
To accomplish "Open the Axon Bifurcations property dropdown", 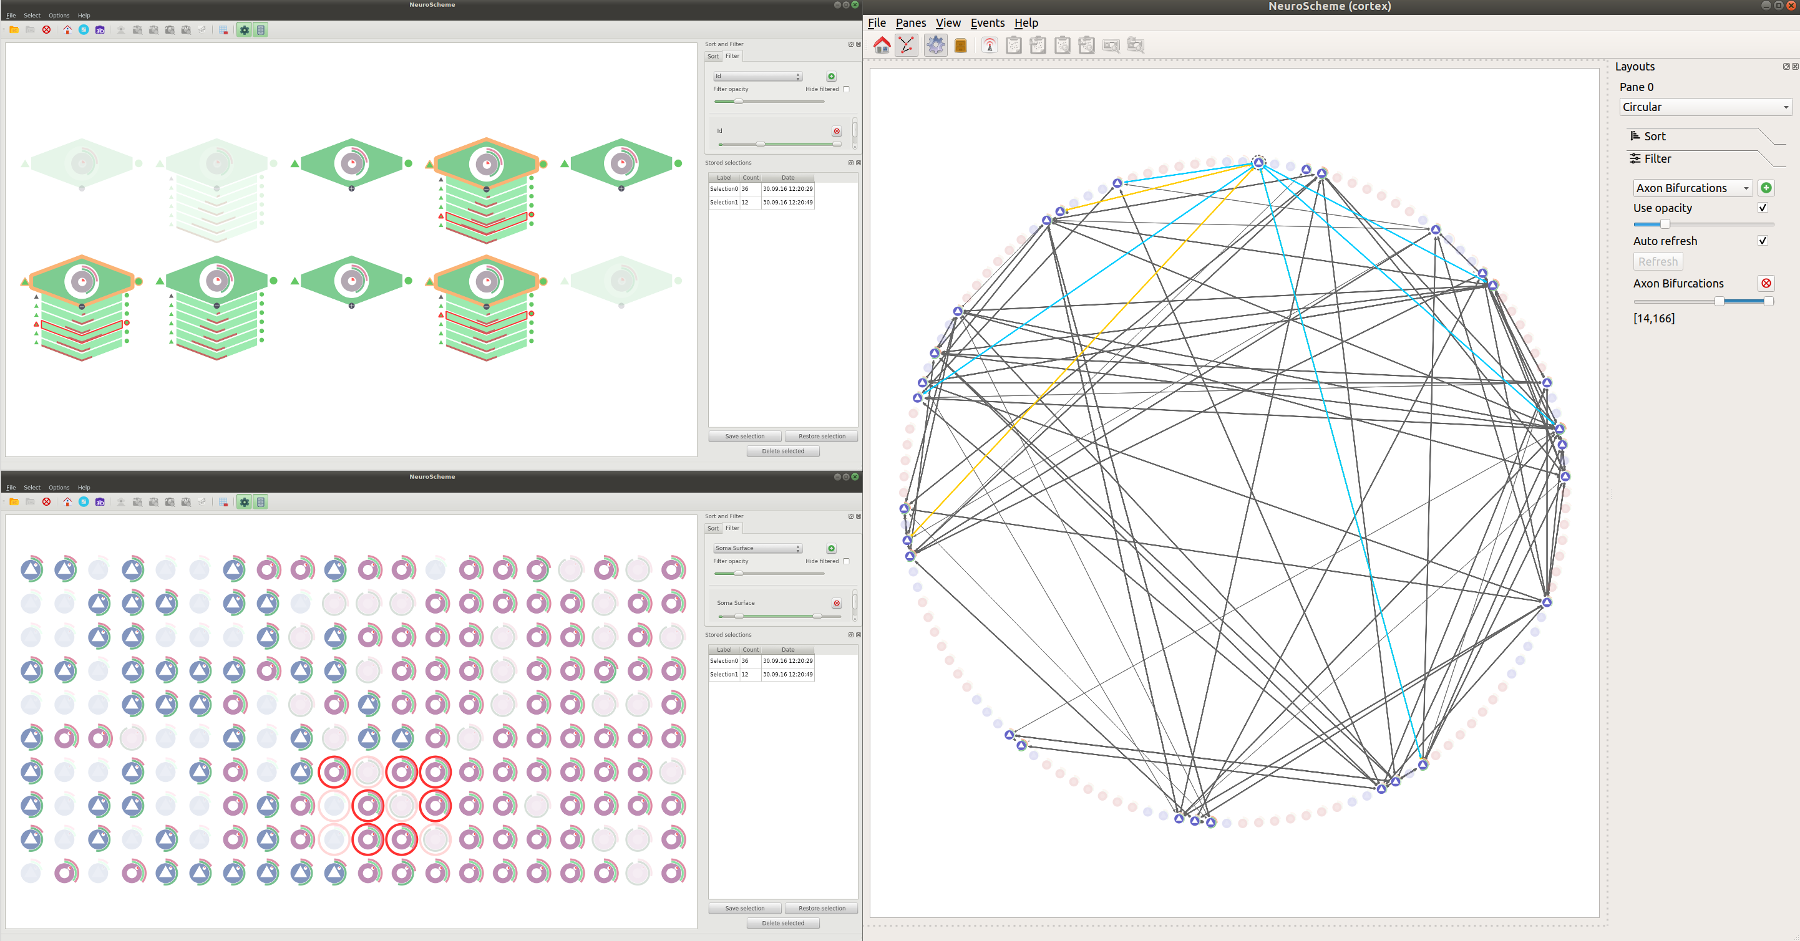I will coord(1691,188).
